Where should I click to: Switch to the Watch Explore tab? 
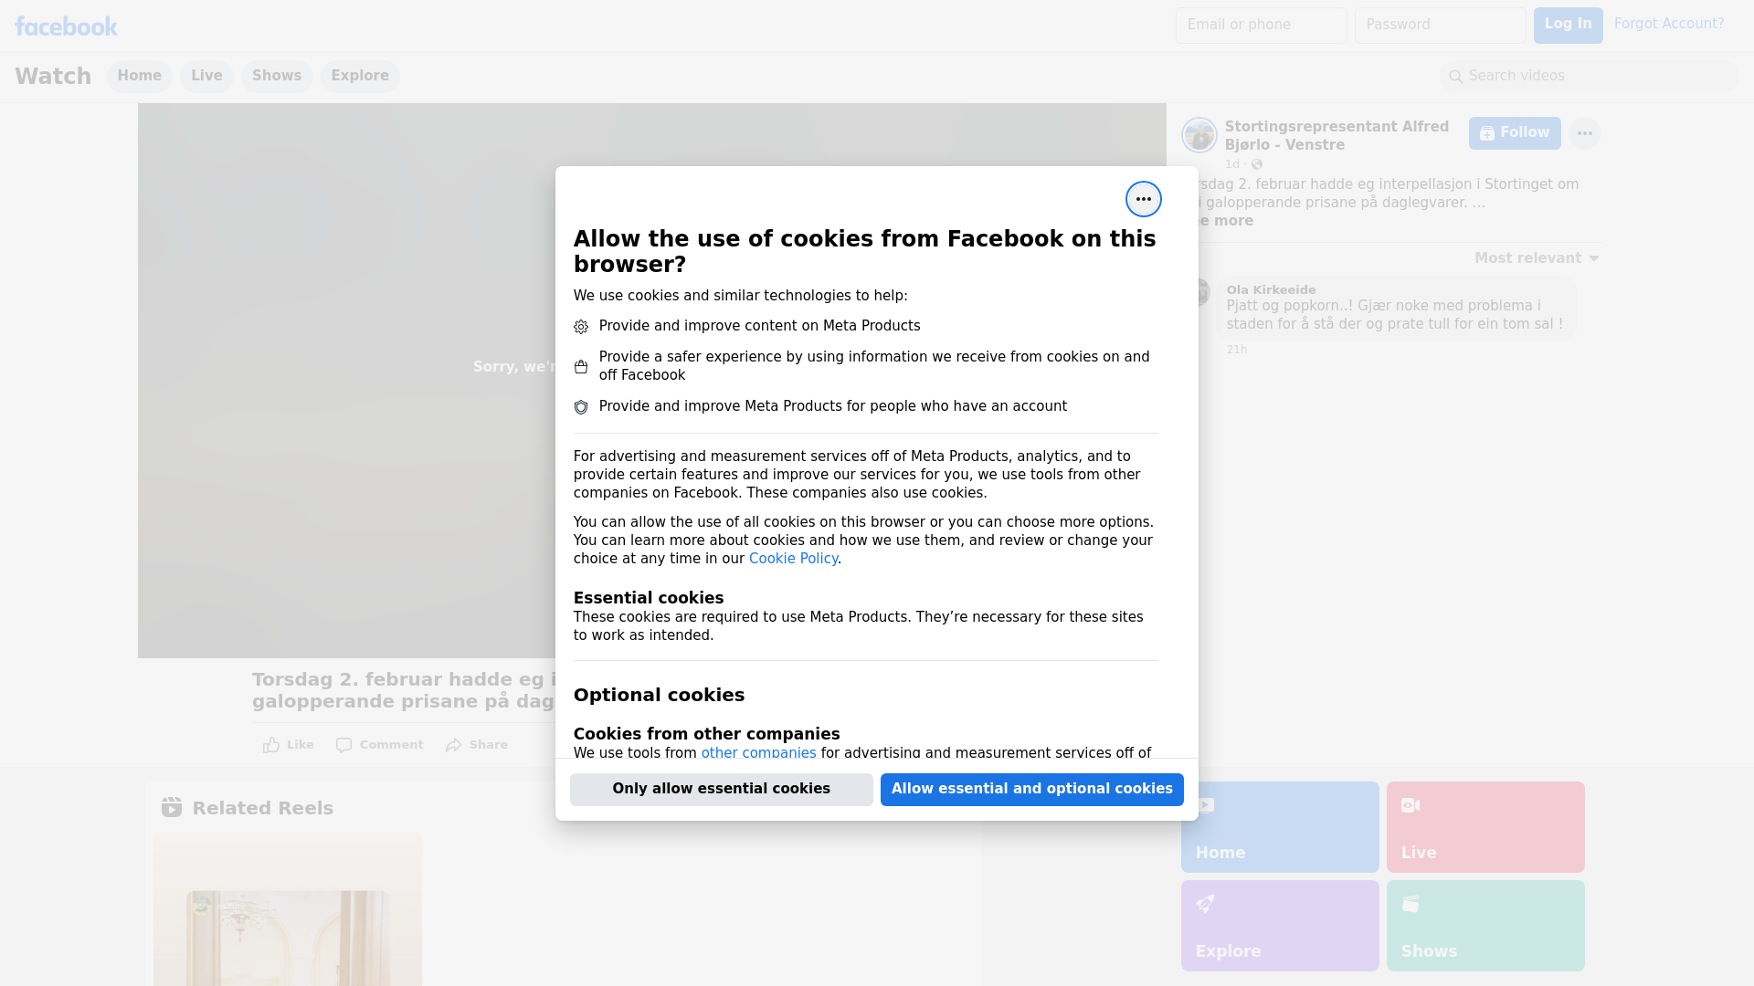pos(360,76)
